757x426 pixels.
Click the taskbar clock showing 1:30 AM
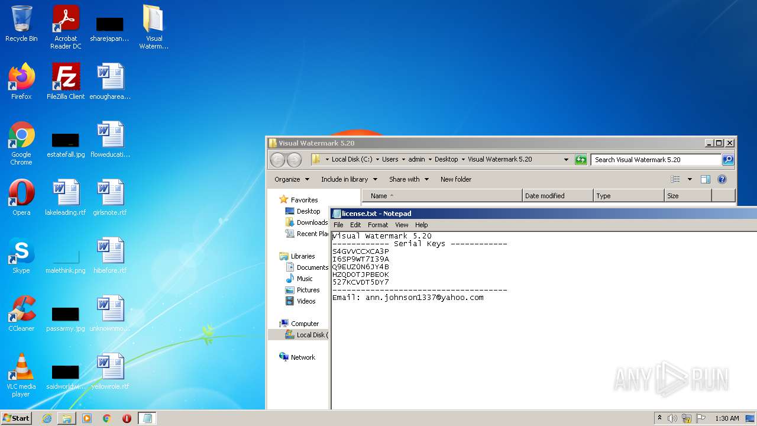[x=727, y=418]
